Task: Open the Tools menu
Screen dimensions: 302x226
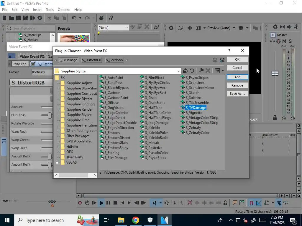Action: point(50,10)
